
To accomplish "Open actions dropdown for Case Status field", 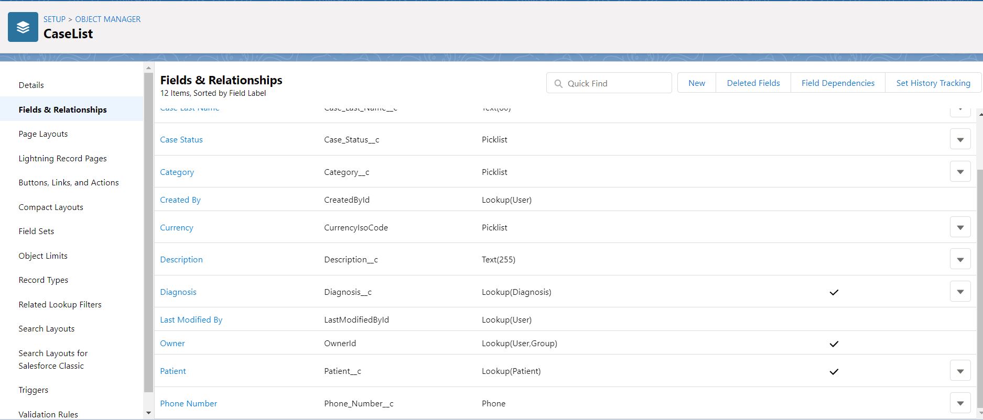I will click(960, 140).
